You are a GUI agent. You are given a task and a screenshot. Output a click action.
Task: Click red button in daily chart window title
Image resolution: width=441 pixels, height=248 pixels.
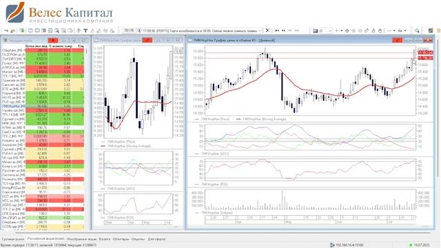pos(397,40)
